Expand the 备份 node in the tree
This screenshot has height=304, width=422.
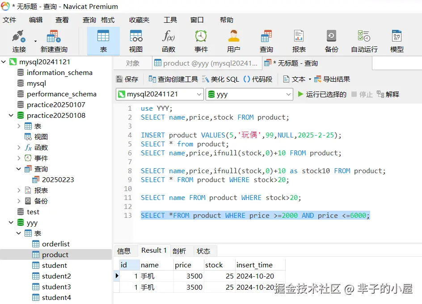(19, 201)
